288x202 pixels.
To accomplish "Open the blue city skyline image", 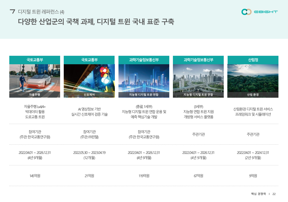I will pos(144,81).
